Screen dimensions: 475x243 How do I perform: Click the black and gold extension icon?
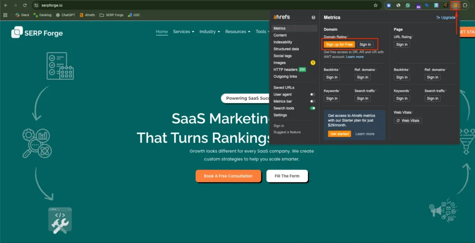(446, 5)
